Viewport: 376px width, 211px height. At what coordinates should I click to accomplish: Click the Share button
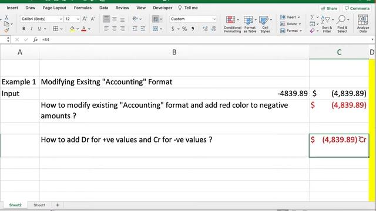[329, 8]
